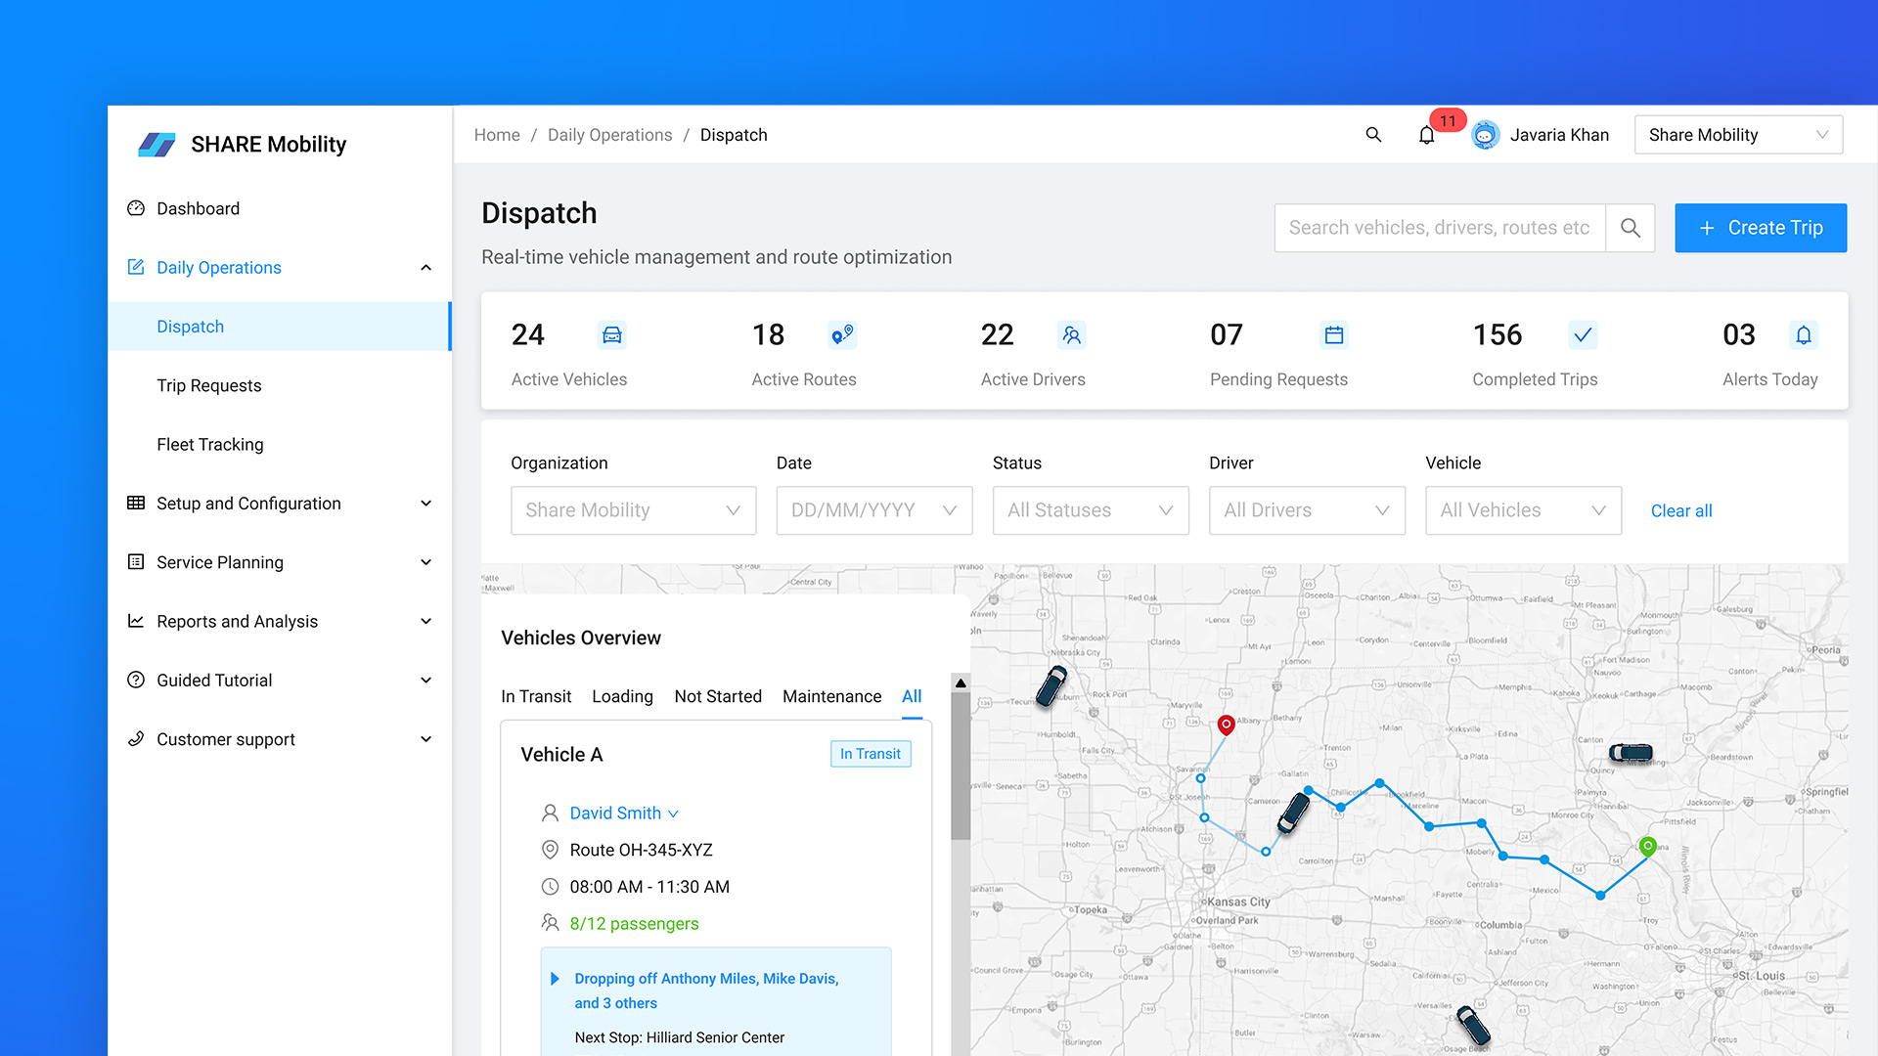This screenshot has height=1056, width=1878.
Task: Click the Completed Trips checkmark icon
Action: (1584, 334)
